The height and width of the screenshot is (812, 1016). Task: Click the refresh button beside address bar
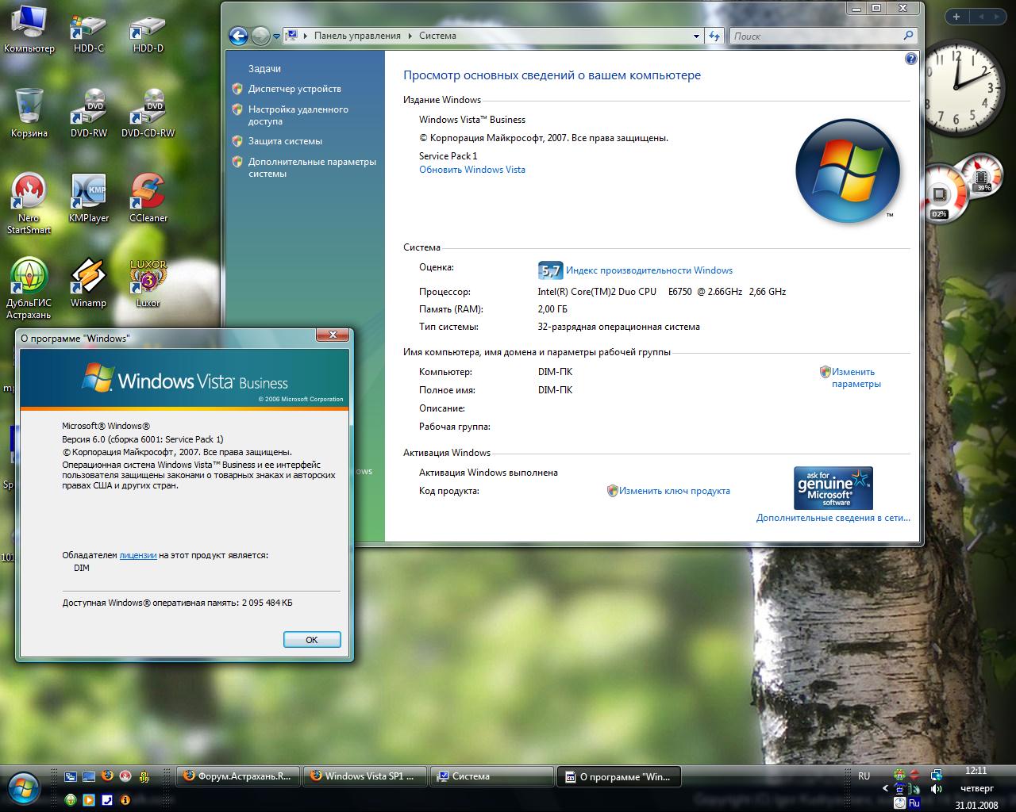(714, 36)
